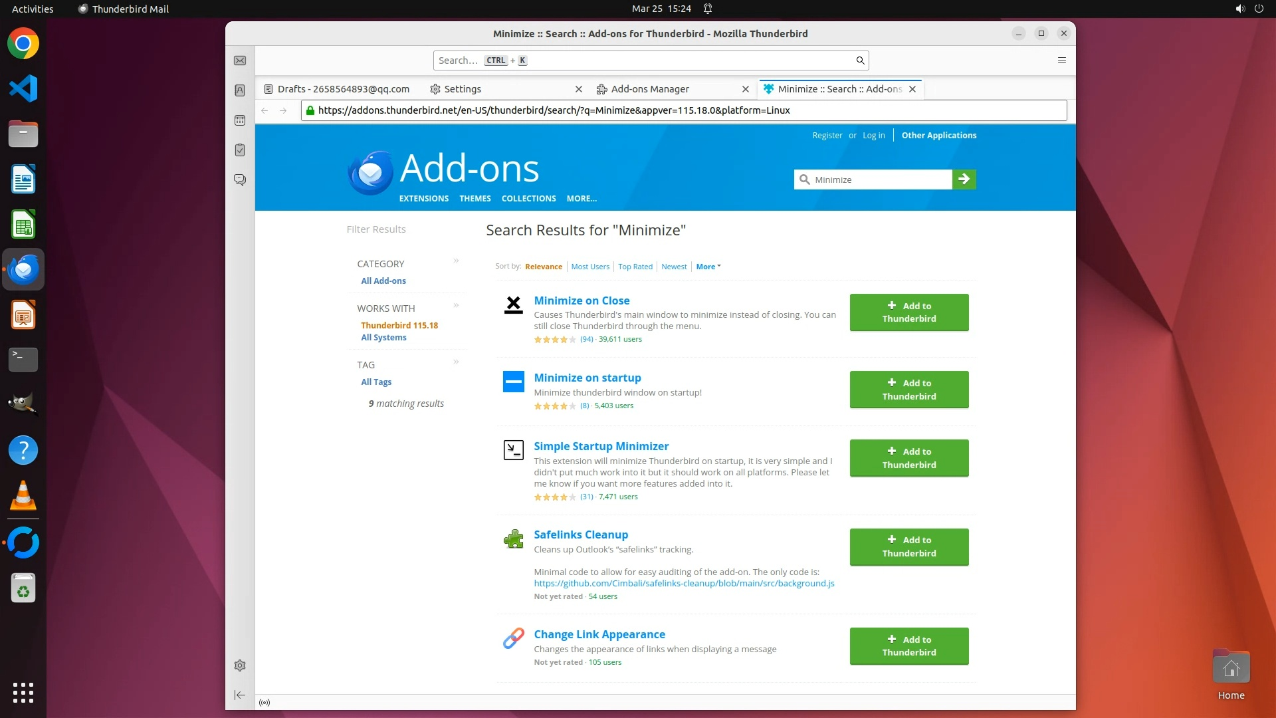Sort results by Most Users
The image size is (1276, 718).
pyautogui.click(x=589, y=267)
